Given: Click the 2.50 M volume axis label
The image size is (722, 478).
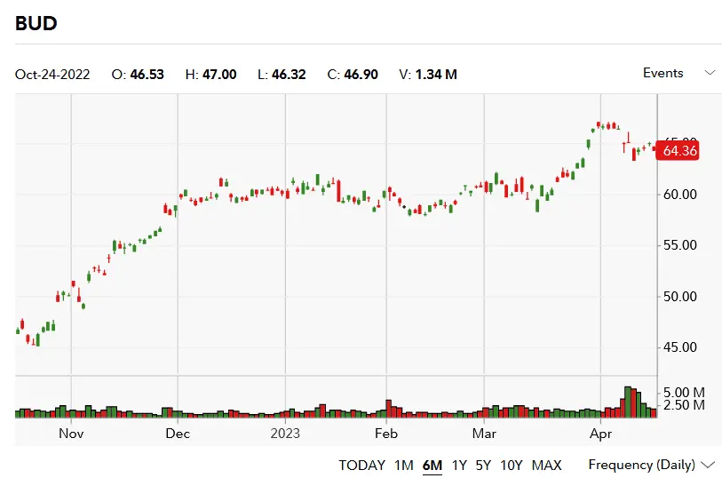Looking at the screenshot, I should [x=684, y=405].
